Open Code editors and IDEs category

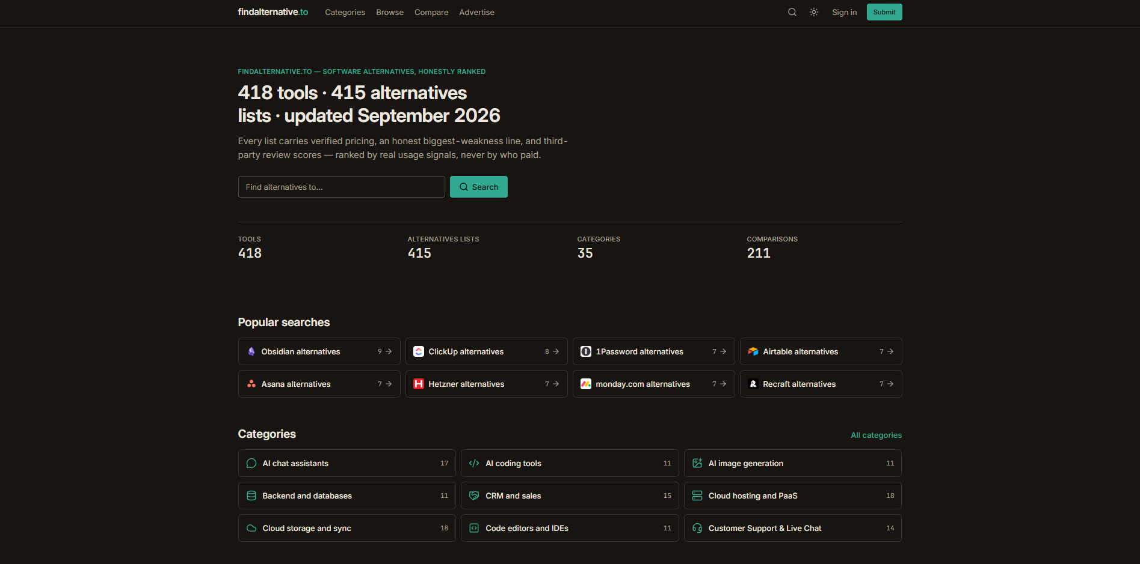(x=570, y=528)
